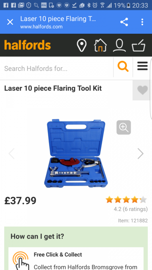Open the account profile icon
152x270 pixels.
coord(119,46)
